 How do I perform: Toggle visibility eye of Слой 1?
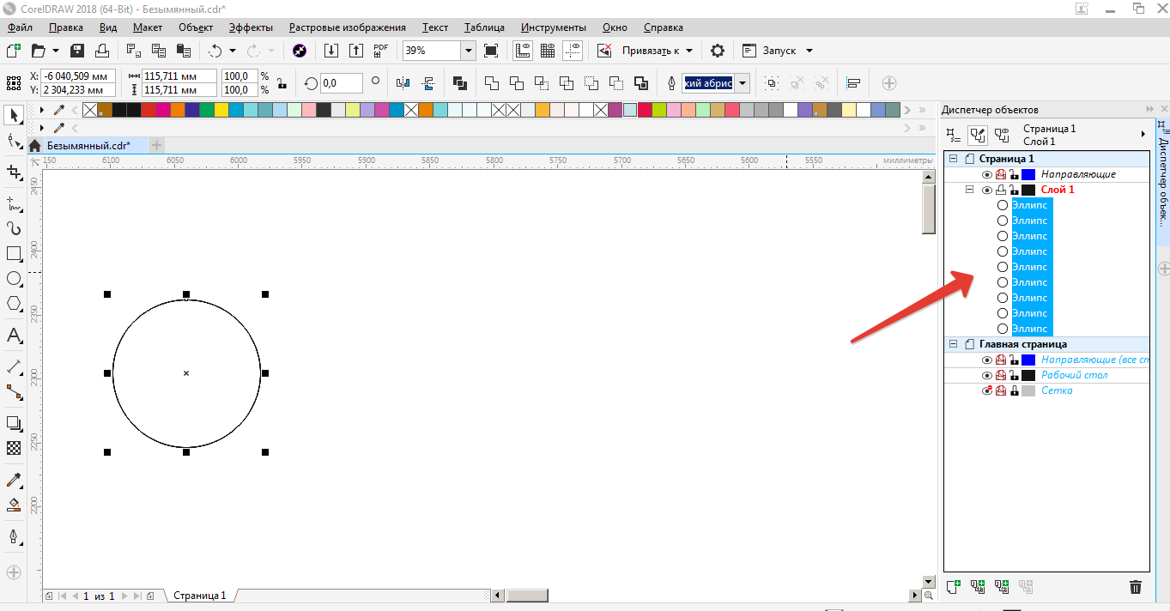pos(986,191)
